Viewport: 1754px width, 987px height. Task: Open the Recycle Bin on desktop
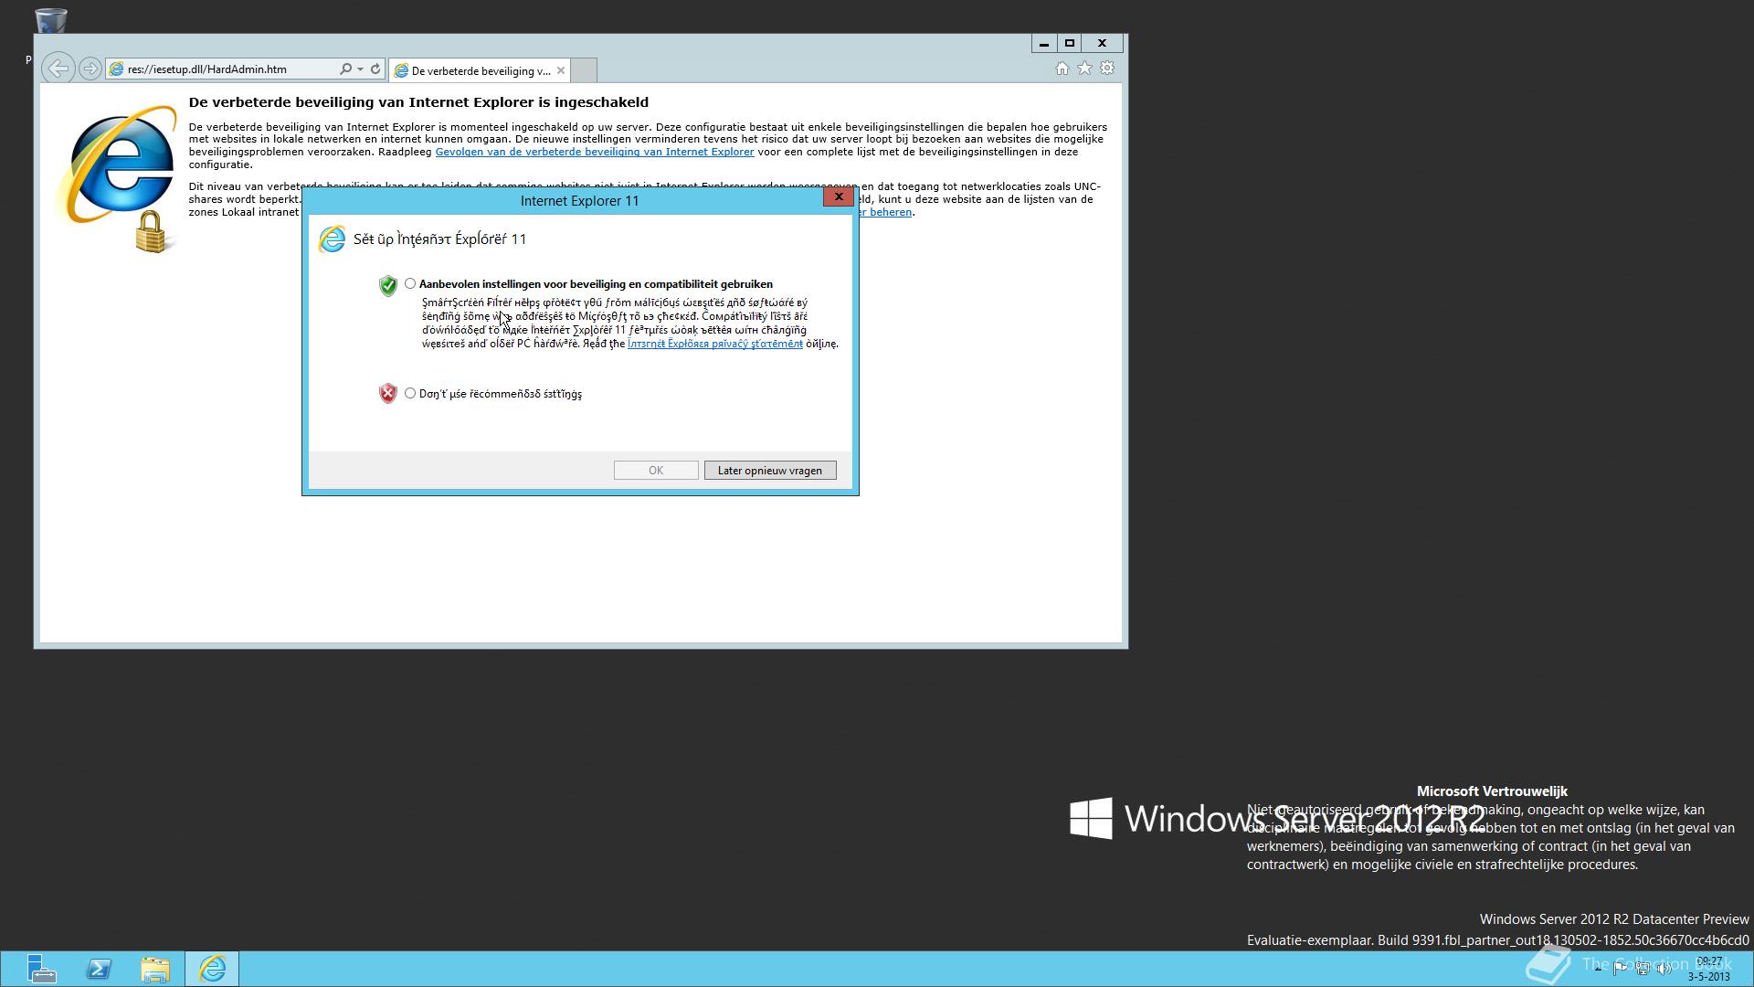(x=50, y=20)
